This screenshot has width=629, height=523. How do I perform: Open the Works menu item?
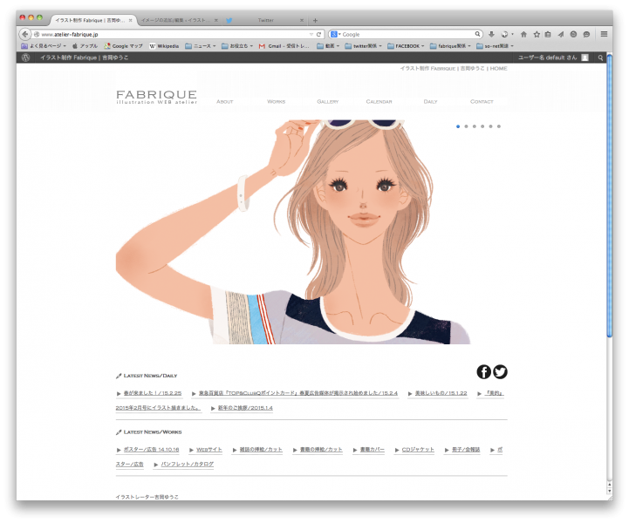click(x=276, y=102)
